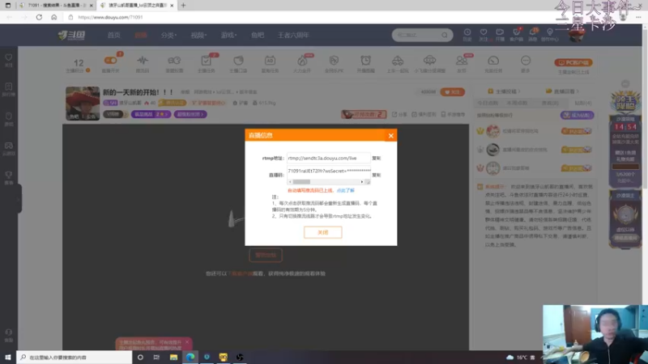This screenshot has width=648, height=364.
Task: Expand the 主播投稿 chevron link
Action: (504, 91)
